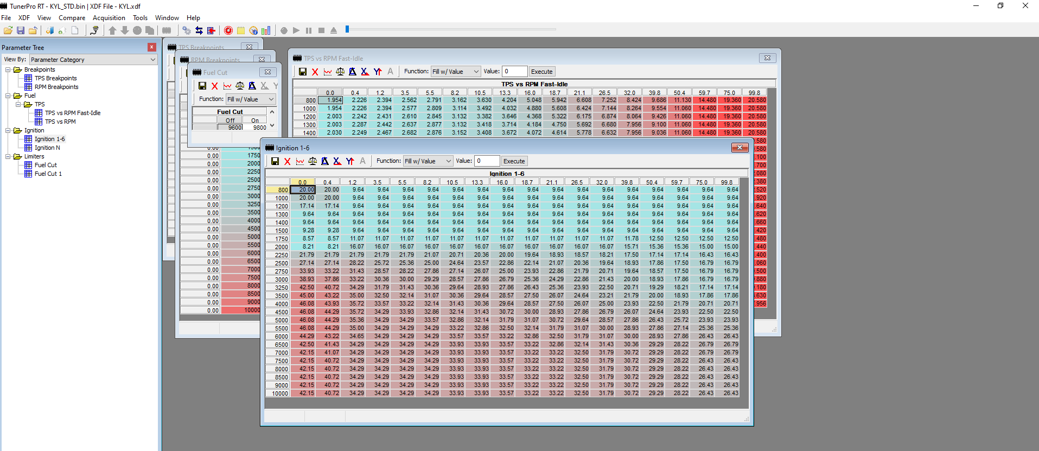
Task: Save table using Ignition 1-6 floppy icon
Action: (275, 161)
